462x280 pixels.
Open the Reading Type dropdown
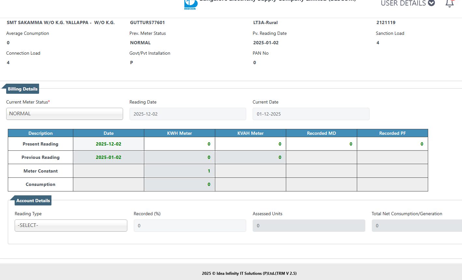pos(71,225)
